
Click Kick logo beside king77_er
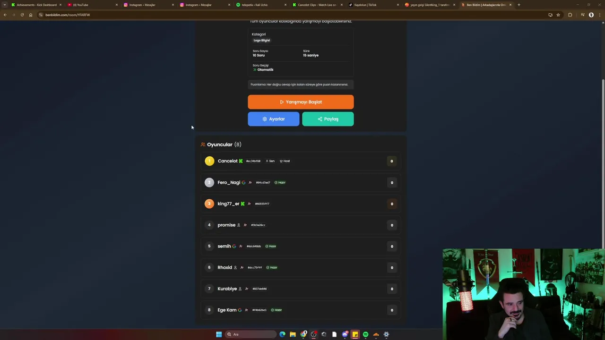pyautogui.click(x=242, y=204)
